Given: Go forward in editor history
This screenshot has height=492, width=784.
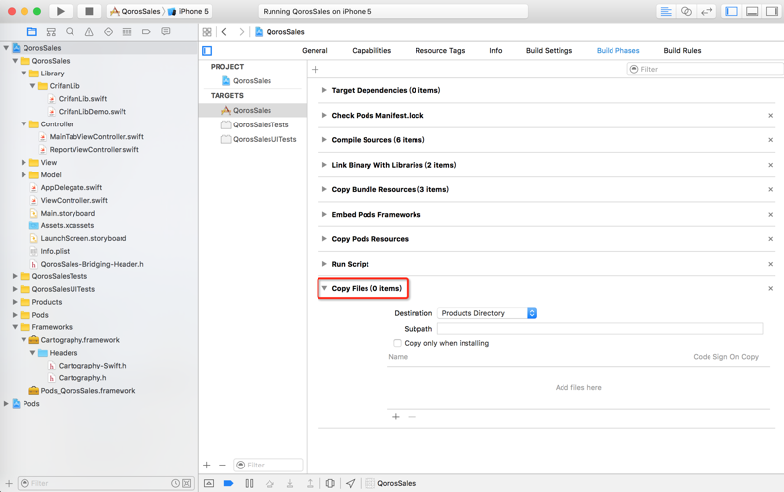Looking at the screenshot, I should click(241, 32).
